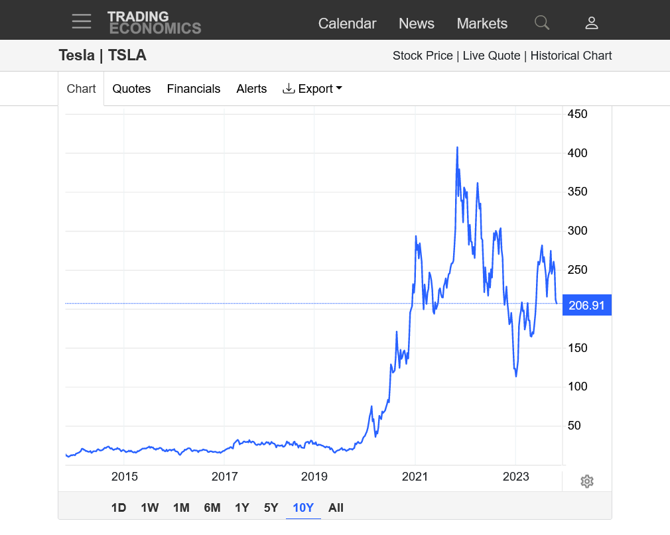Navigate to Markets page
This screenshot has height=535, width=670.
[x=482, y=24]
